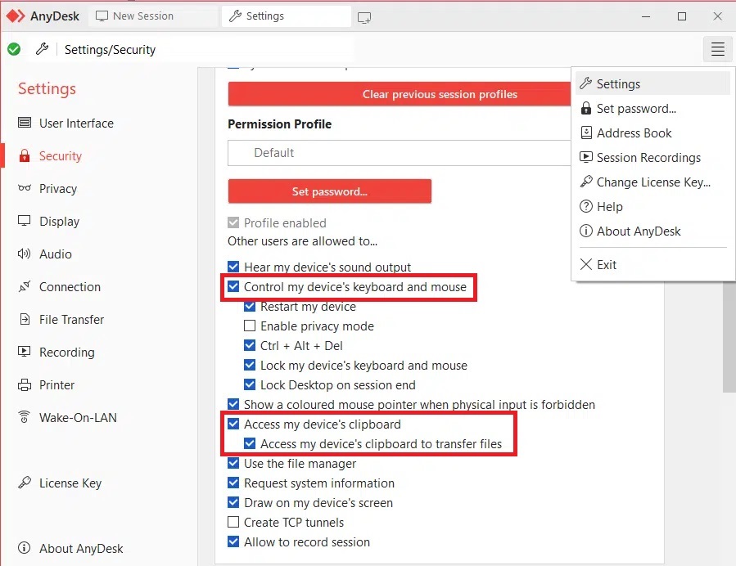Click the File Transfer icon in sidebar
Viewport: 736px width, 566px height.
tap(25, 319)
